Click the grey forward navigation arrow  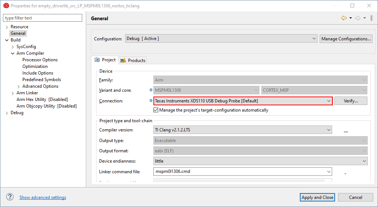click(358, 18)
